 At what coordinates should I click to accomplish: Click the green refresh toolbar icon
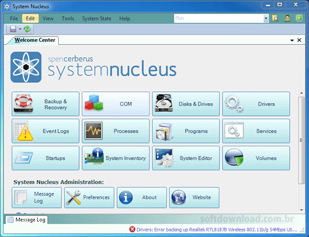click(27, 29)
